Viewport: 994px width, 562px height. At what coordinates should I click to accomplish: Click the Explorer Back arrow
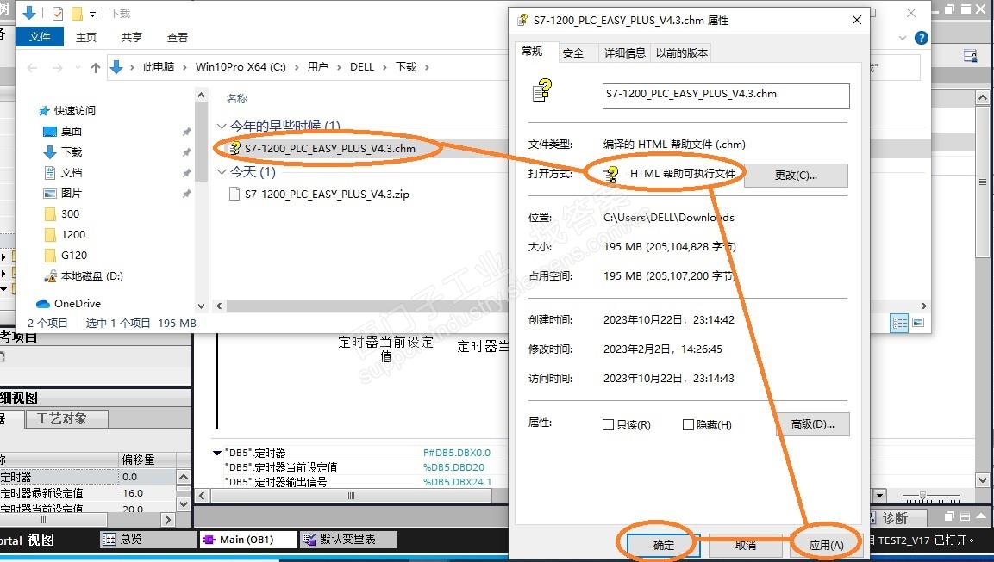click(x=33, y=67)
